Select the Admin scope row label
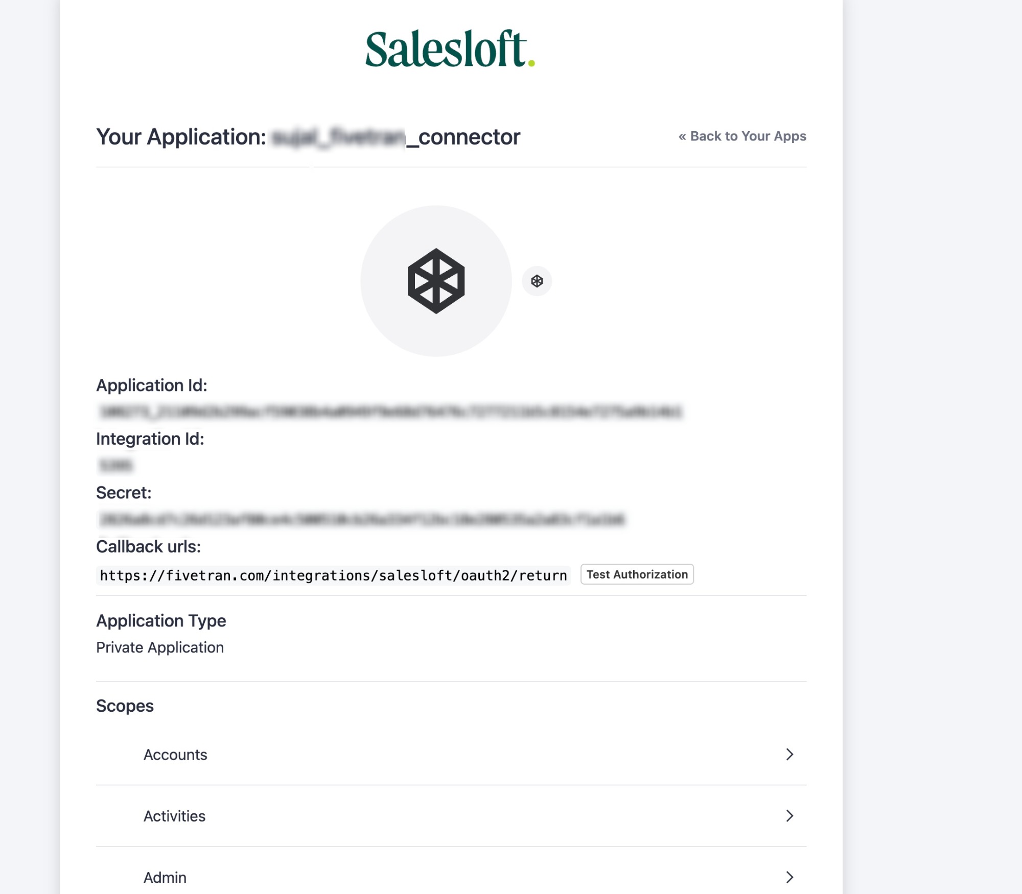1022x894 pixels. (x=165, y=877)
